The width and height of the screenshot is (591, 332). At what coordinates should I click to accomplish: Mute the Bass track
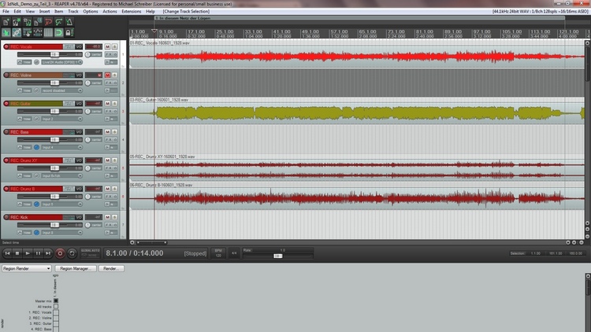107,131
